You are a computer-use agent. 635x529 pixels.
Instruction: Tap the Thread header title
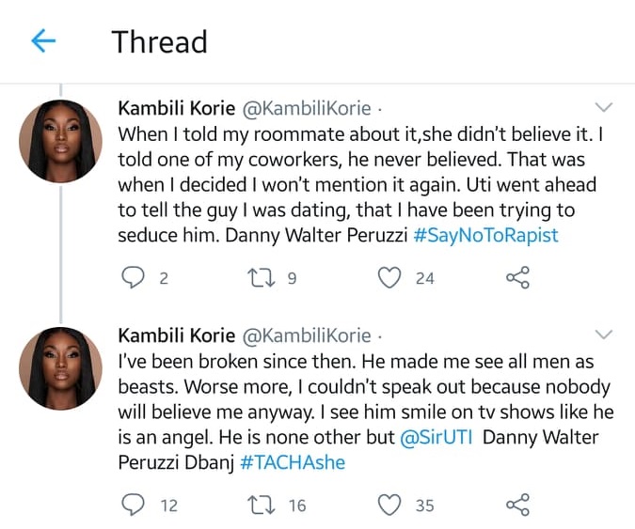click(159, 41)
